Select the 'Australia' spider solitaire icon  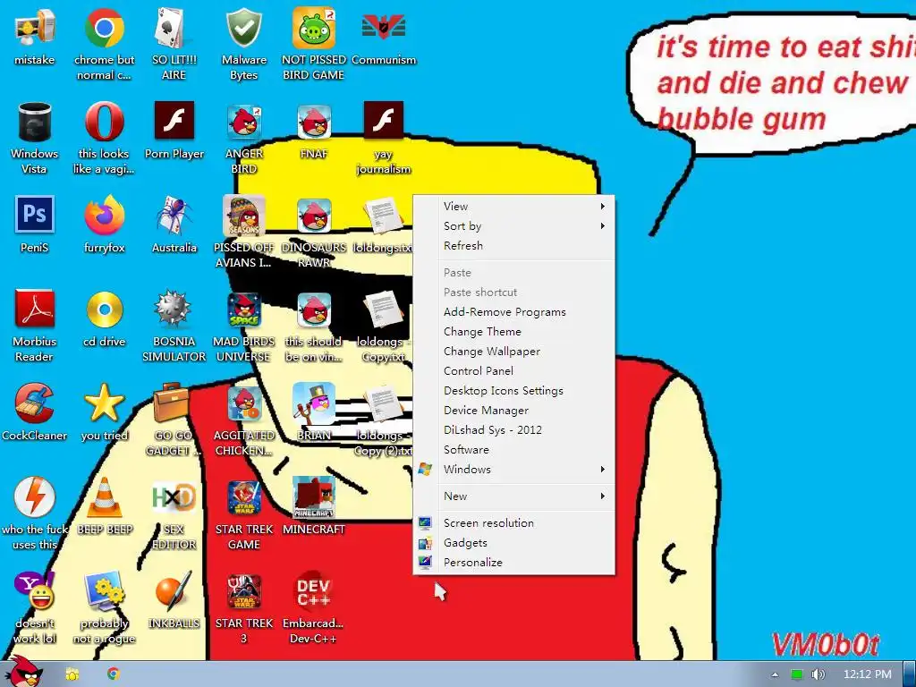point(174,225)
